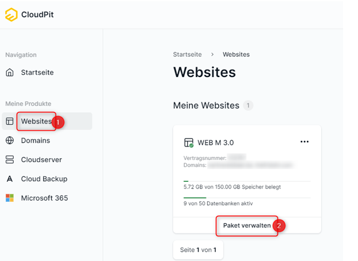This screenshot has height=261, width=358.
Task: Open Domains in Meine Produkte
Action: click(36, 141)
